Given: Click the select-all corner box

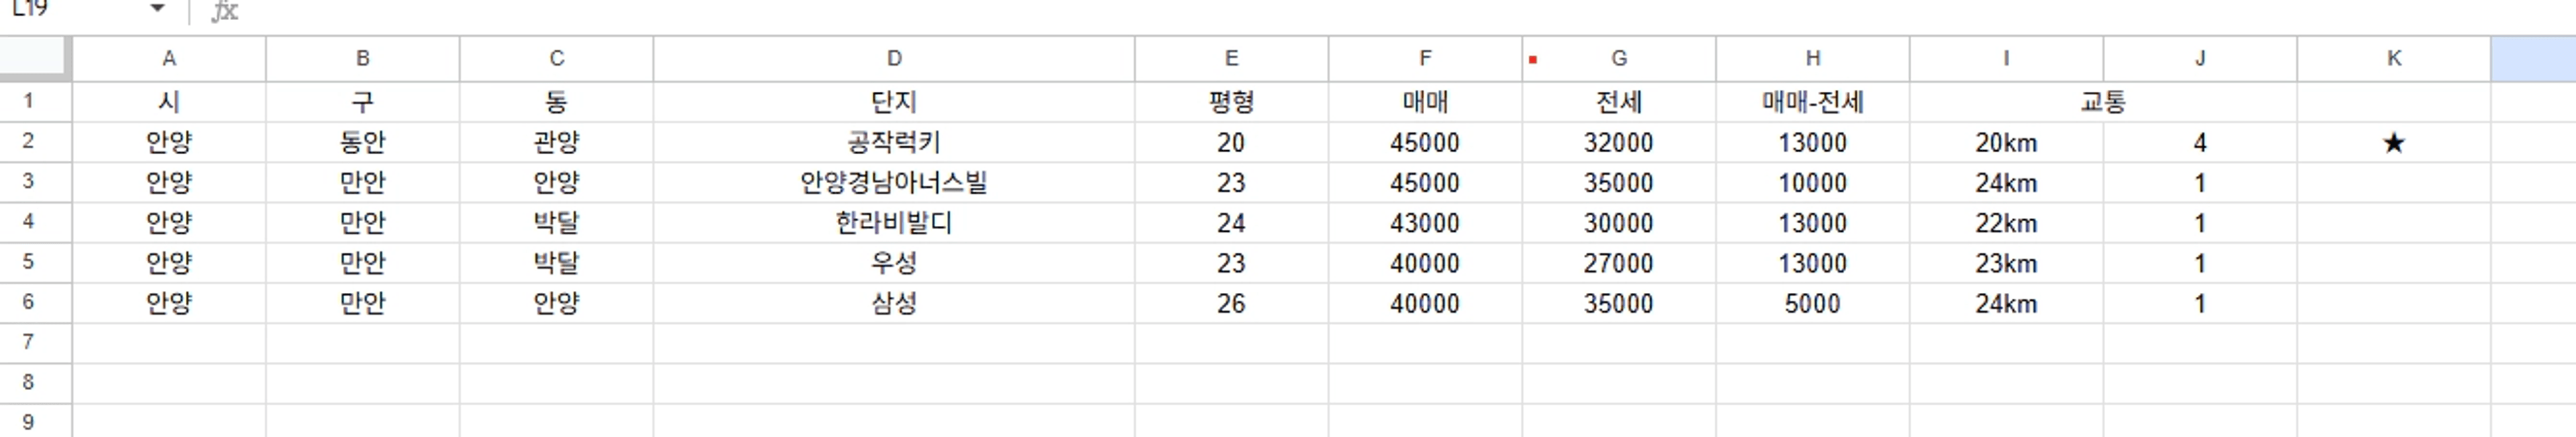Looking at the screenshot, I should [35, 58].
